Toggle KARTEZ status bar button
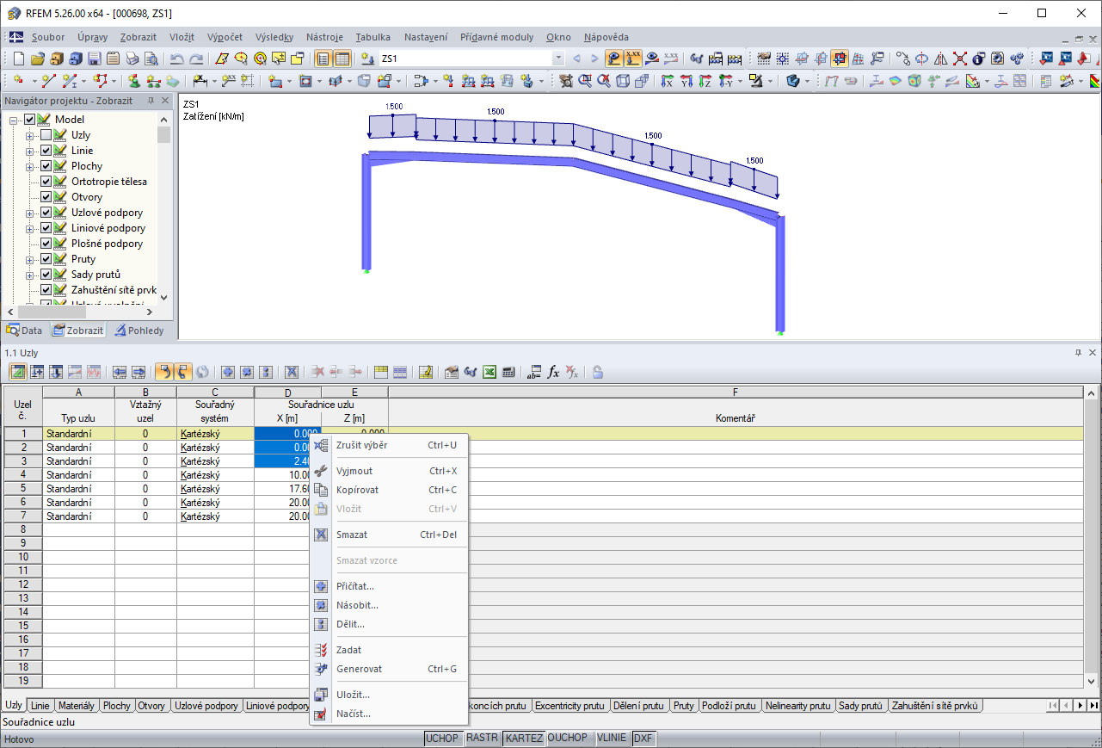This screenshot has height=748, width=1102. point(524,739)
